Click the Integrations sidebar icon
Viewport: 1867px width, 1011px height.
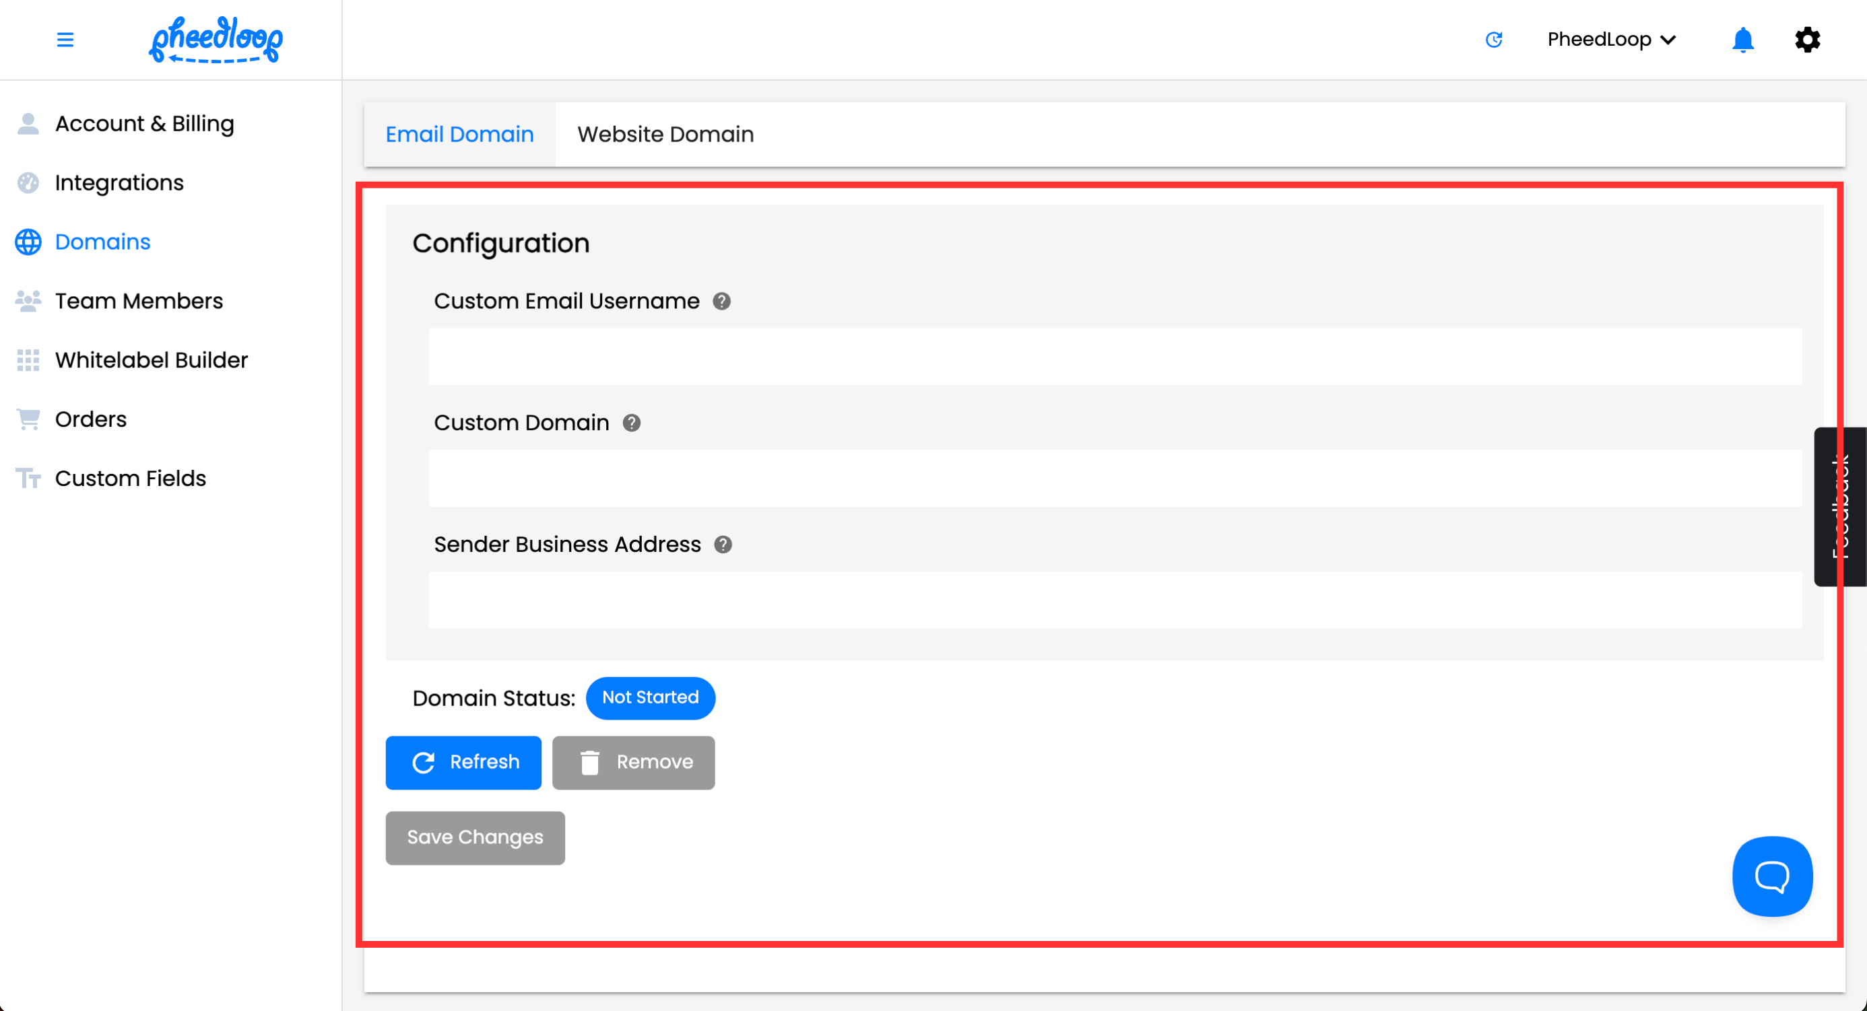(x=28, y=183)
